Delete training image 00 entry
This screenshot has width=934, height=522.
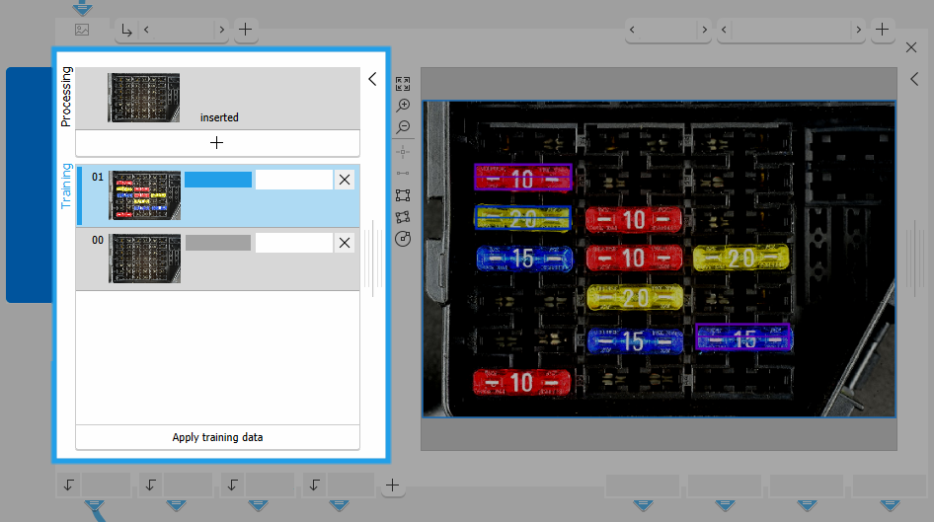pyautogui.click(x=344, y=243)
